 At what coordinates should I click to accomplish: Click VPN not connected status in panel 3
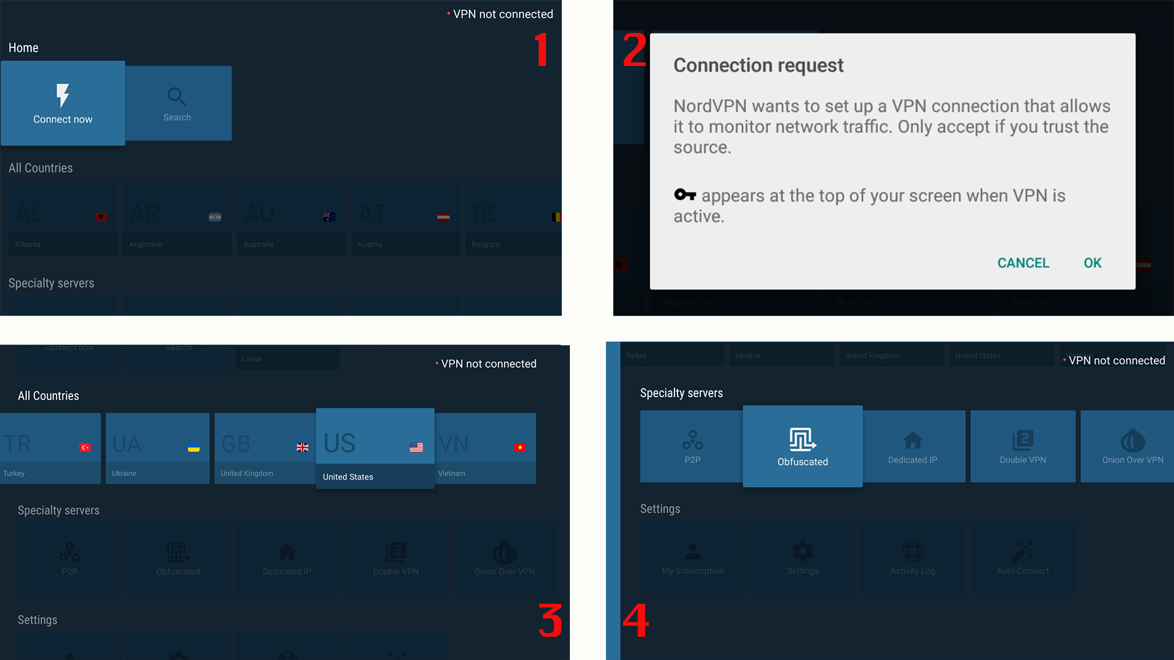(x=486, y=364)
